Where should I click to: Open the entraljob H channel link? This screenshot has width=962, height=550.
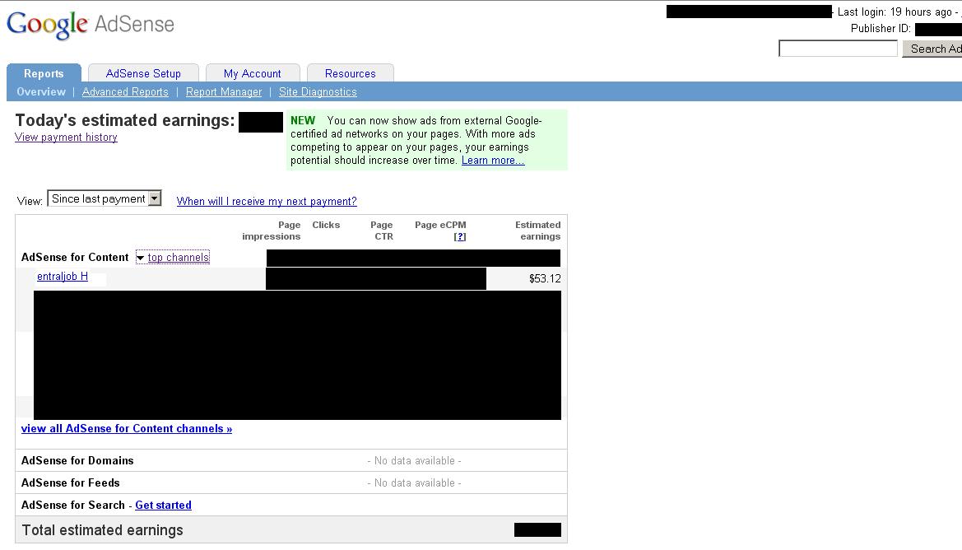63,276
